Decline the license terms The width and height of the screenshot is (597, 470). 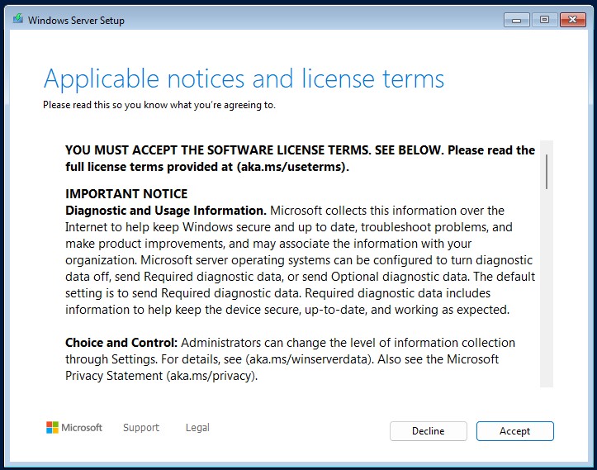(428, 431)
